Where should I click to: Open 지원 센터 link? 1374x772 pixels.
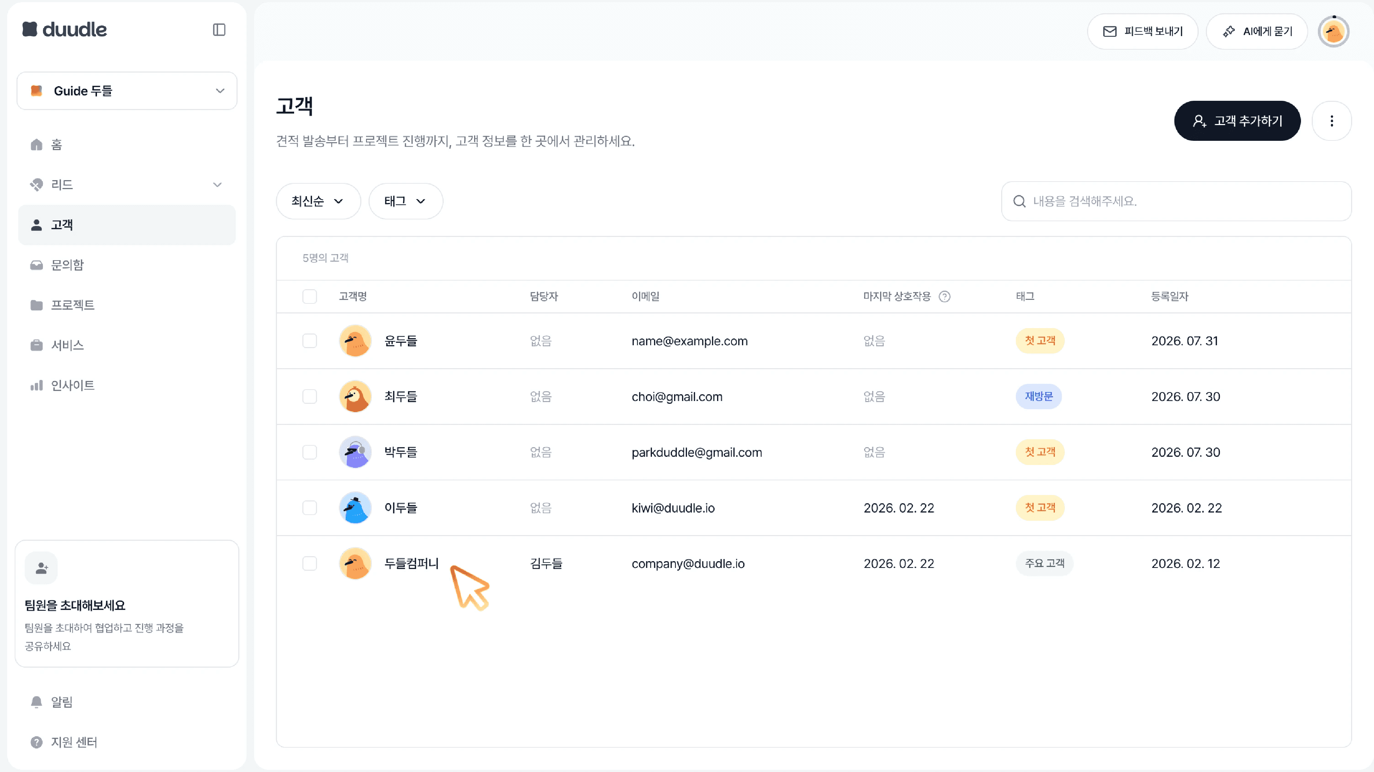(x=127, y=742)
